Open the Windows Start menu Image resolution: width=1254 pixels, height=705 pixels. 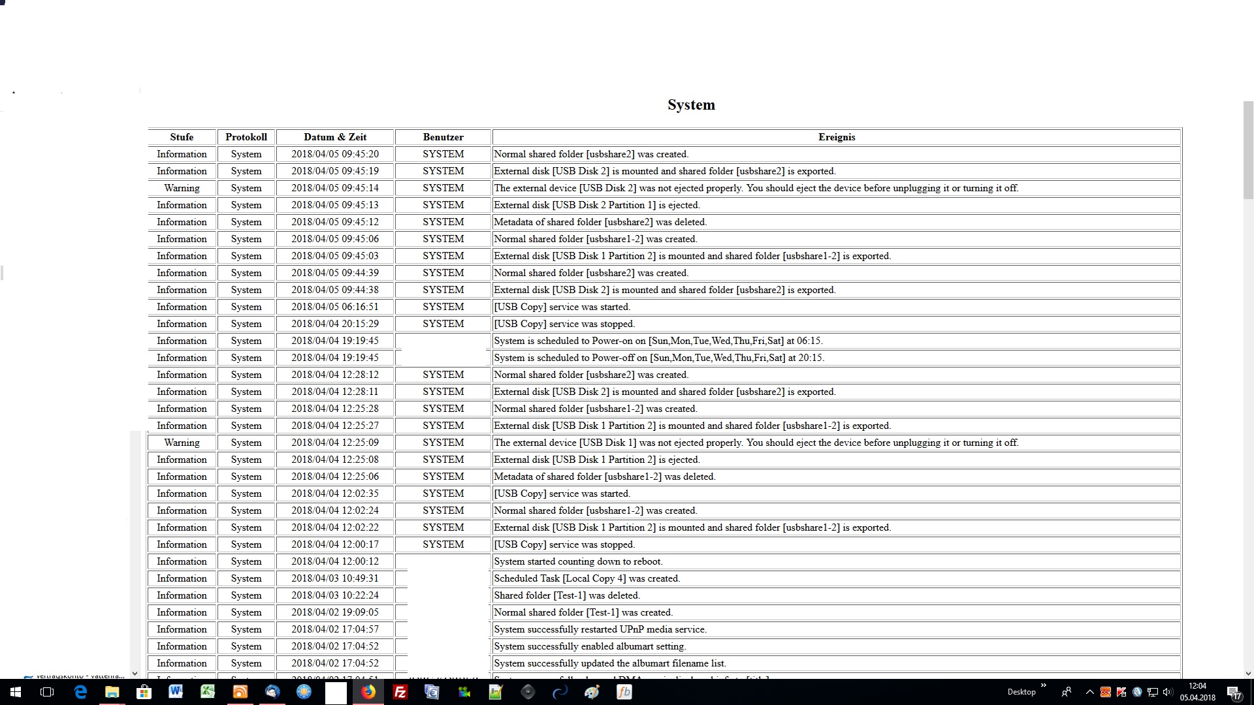point(16,692)
